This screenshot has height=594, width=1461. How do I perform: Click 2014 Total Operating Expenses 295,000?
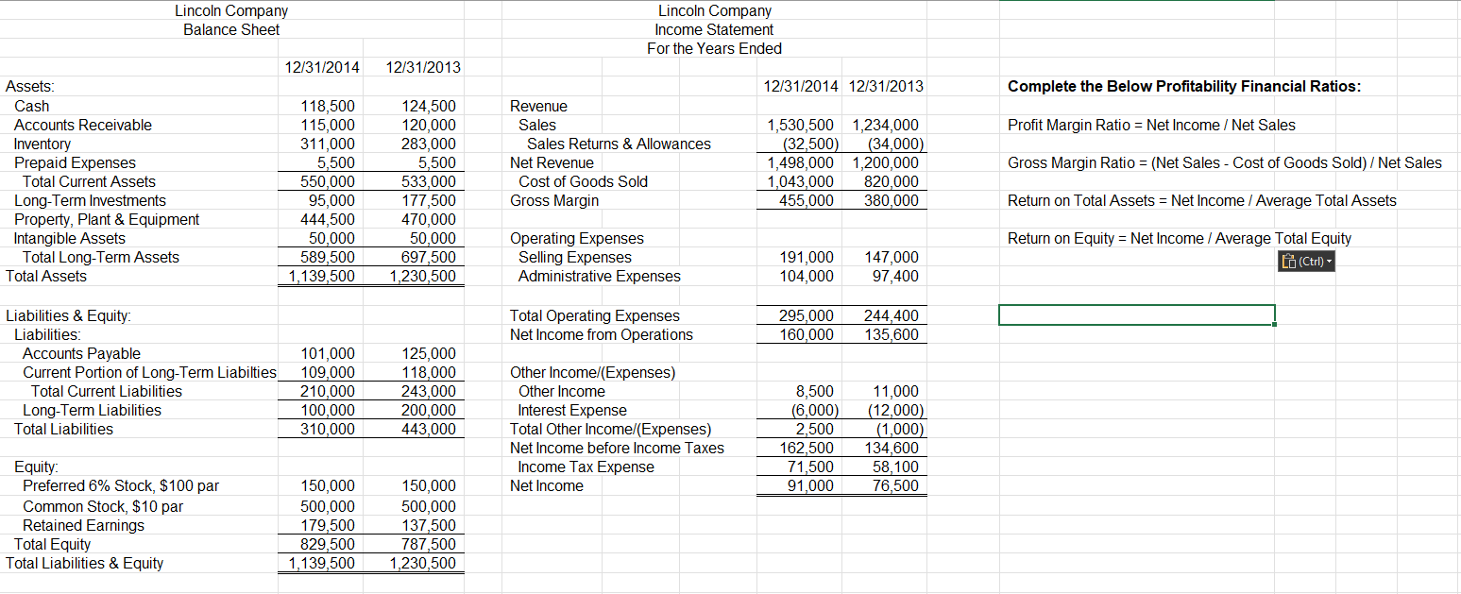pyautogui.click(x=807, y=315)
